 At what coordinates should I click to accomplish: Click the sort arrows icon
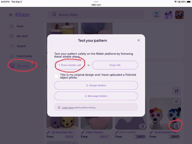point(176,91)
